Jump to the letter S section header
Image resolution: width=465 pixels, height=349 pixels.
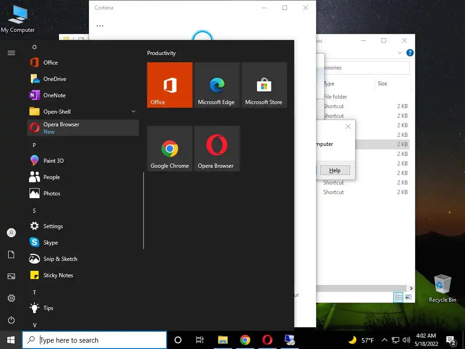[x=34, y=211]
